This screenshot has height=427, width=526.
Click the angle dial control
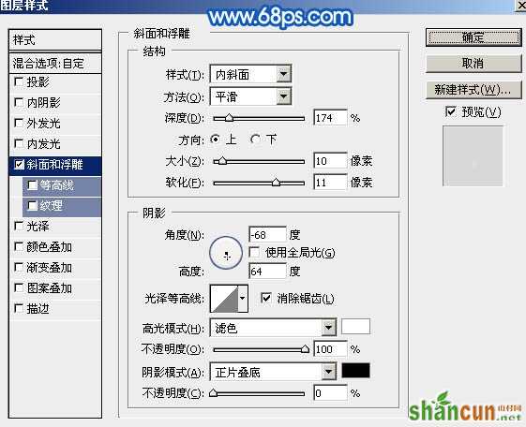click(x=226, y=253)
